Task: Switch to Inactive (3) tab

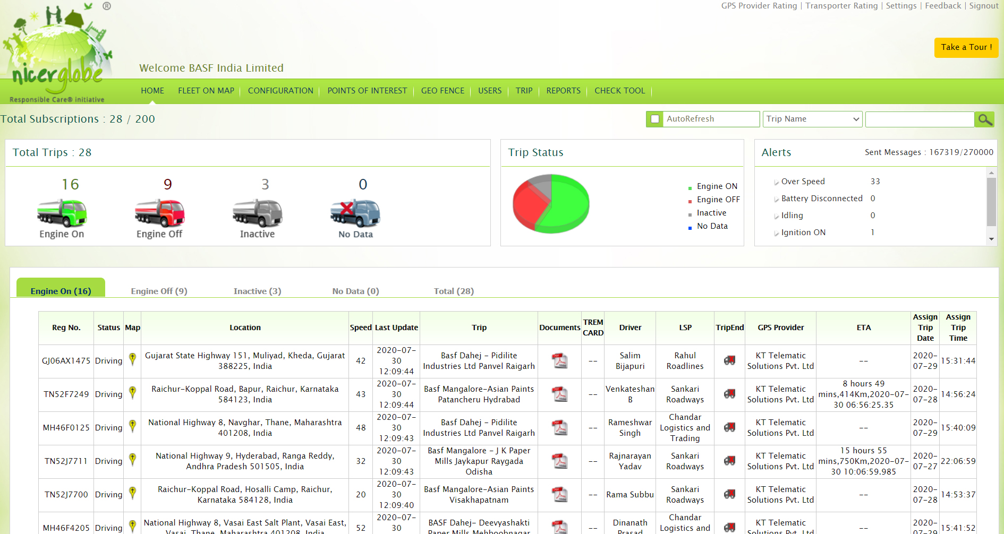Action: (258, 291)
